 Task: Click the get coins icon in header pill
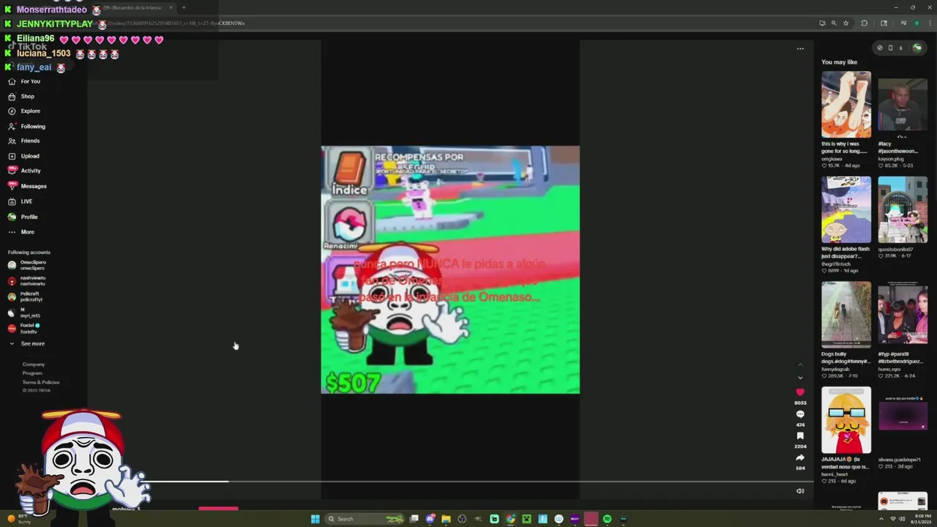(880, 48)
